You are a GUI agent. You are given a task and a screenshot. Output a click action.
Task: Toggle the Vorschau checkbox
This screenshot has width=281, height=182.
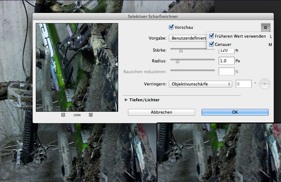point(171,27)
